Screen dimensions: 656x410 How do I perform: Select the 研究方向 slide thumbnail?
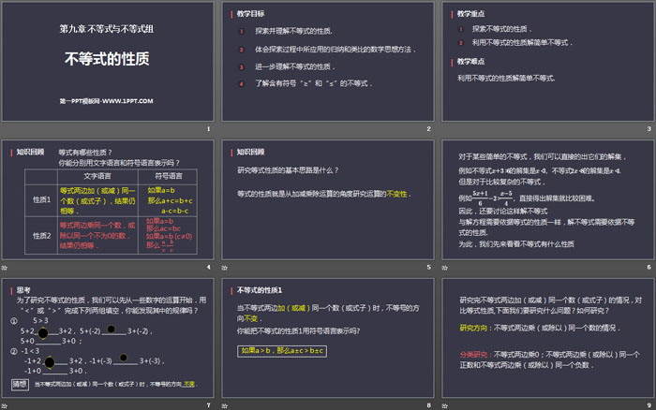pos(548,338)
